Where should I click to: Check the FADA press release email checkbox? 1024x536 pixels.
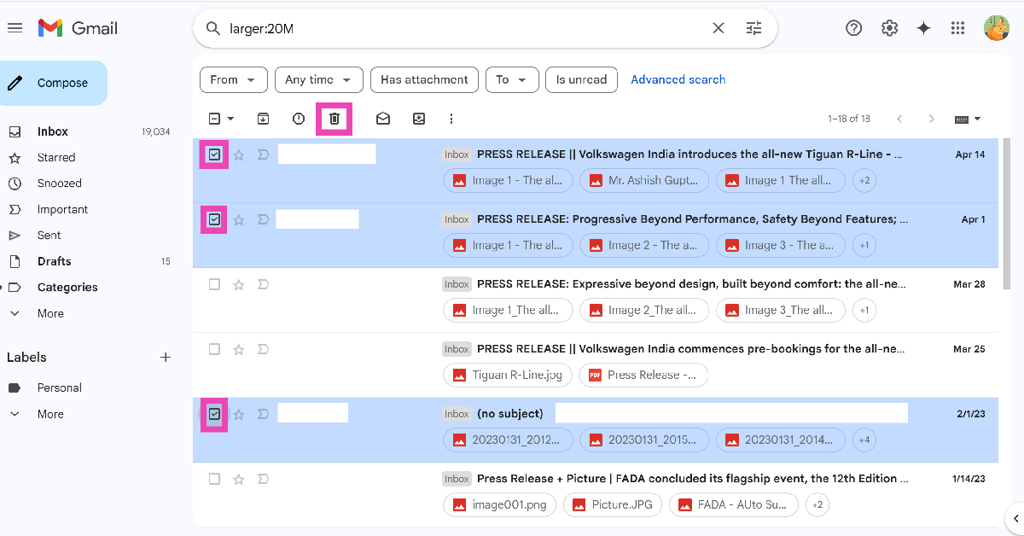coord(214,479)
